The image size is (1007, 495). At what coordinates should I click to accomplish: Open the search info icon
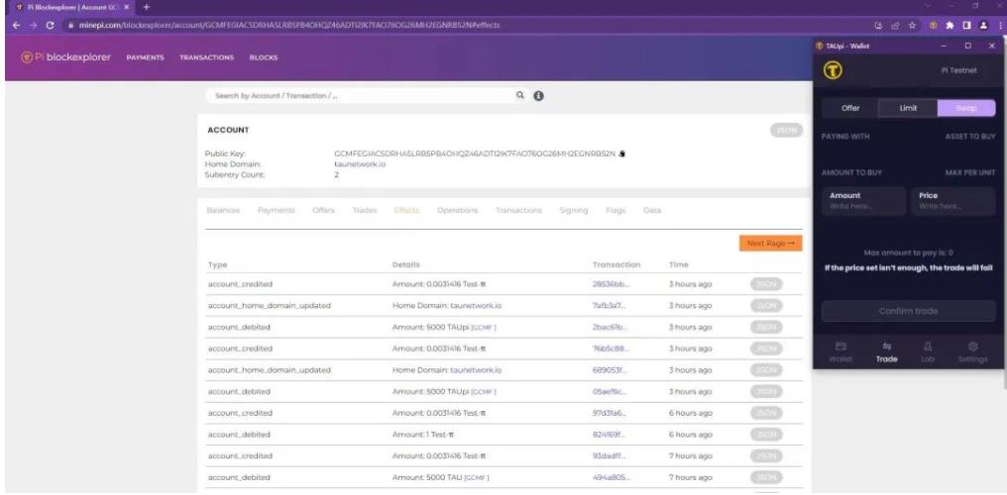point(538,96)
